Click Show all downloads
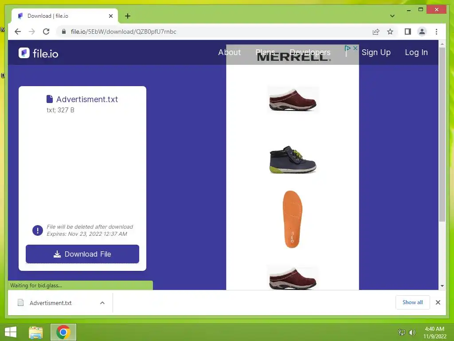 coord(412,302)
